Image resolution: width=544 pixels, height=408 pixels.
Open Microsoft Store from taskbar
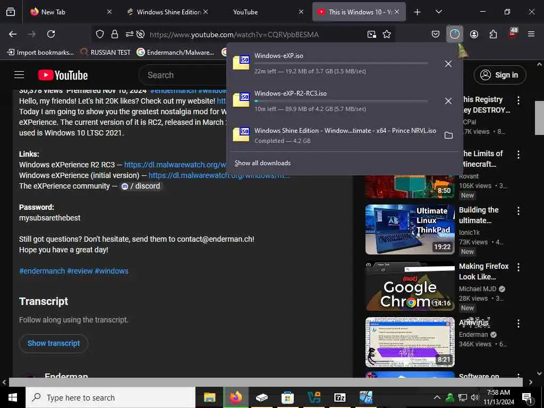coord(287,397)
